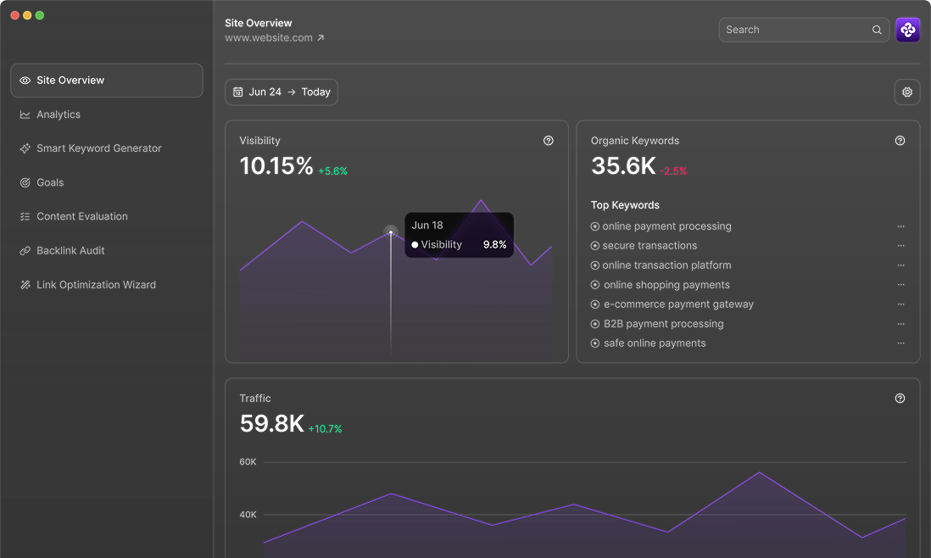The height and width of the screenshot is (558, 931).
Task: Click the purple app logo icon
Action: click(907, 30)
